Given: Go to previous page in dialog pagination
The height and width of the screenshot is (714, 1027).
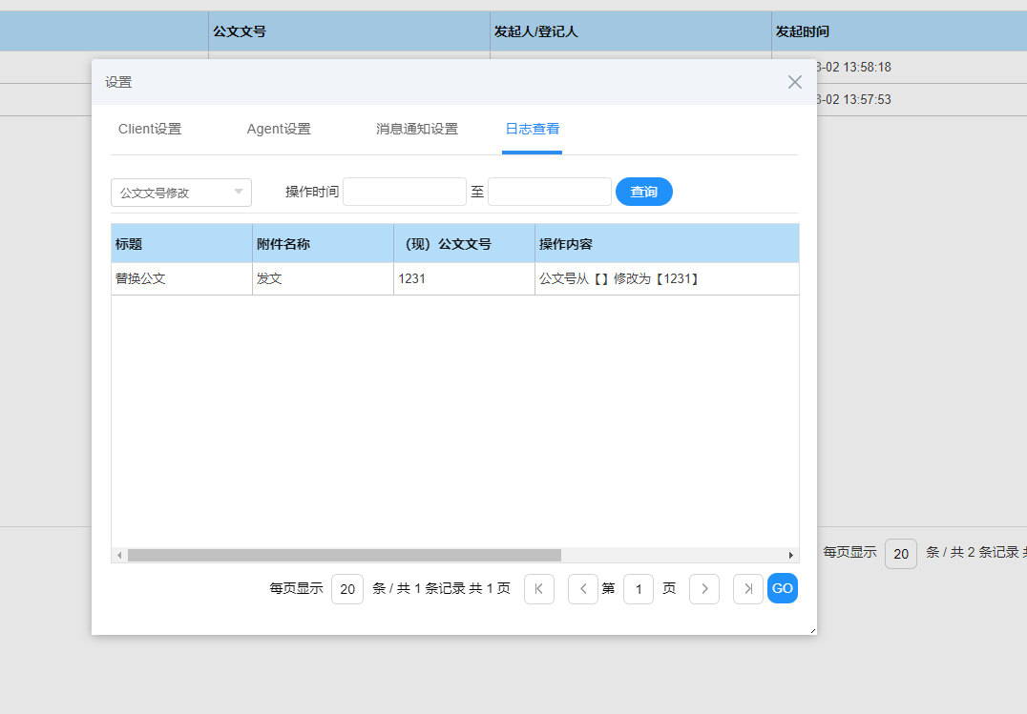Looking at the screenshot, I should tap(582, 589).
